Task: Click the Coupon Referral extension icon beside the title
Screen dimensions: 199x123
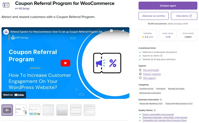Action: (x=6, y=5)
